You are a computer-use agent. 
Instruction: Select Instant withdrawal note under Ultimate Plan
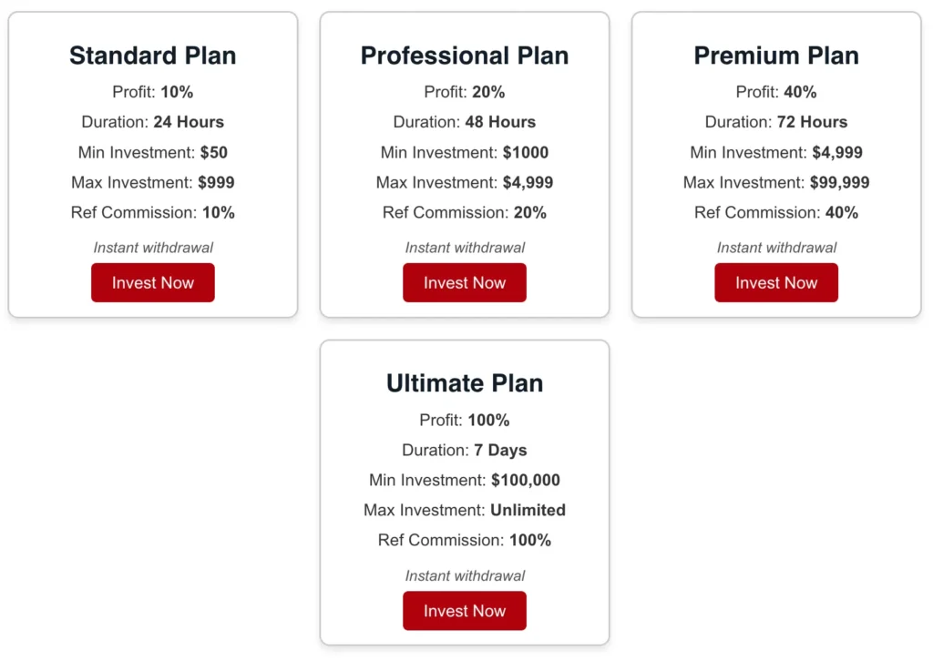click(465, 575)
